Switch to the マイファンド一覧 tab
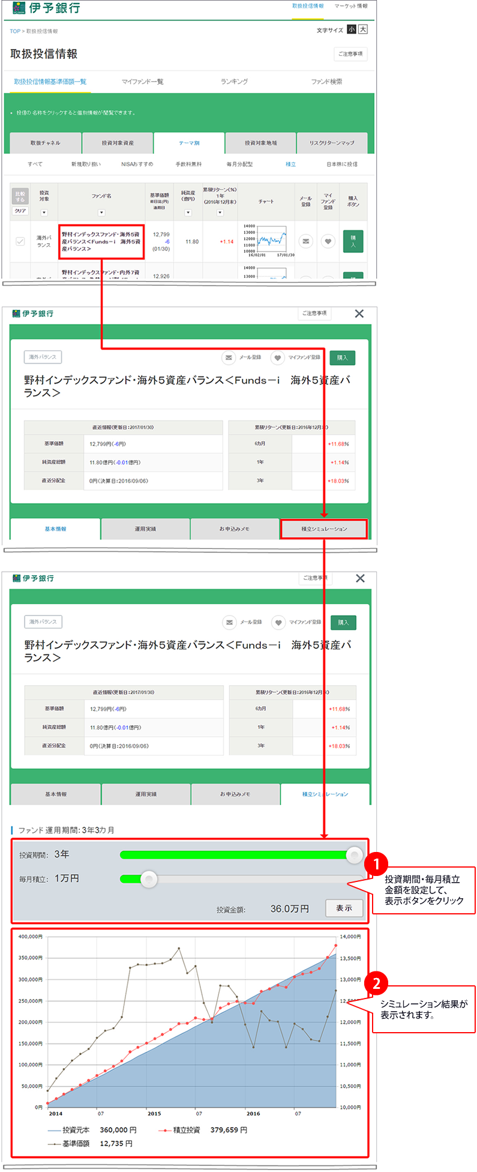Image resolution: width=477 pixels, height=1172 pixels. click(142, 82)
